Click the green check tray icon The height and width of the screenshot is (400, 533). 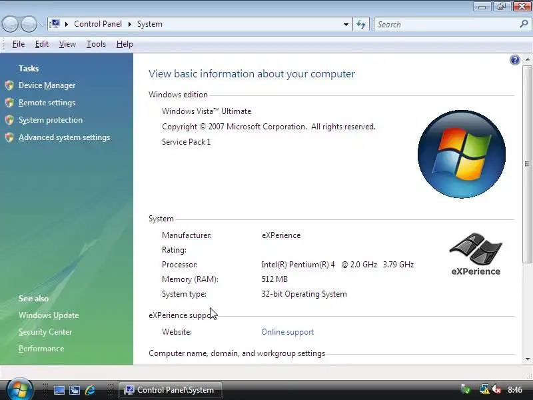point(465,389)
